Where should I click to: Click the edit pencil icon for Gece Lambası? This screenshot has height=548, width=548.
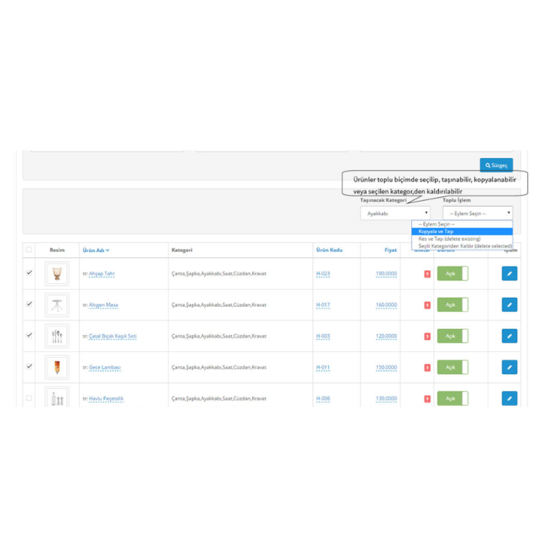(x=509, y=367)
